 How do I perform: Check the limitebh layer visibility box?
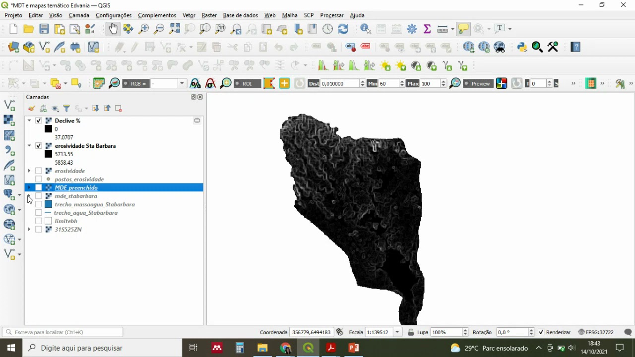pyautogui.click(x=39, y=221)
